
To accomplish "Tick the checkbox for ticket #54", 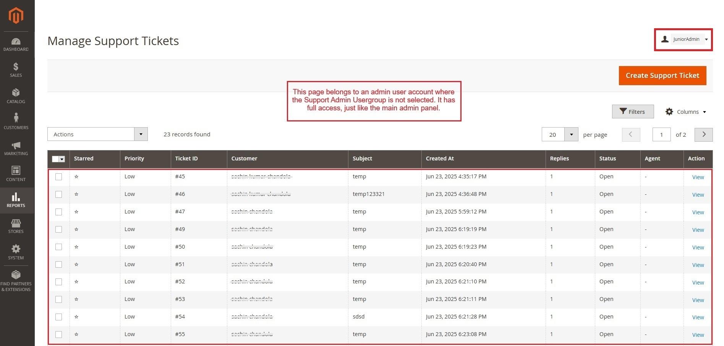I will click(x=58, y=317).
